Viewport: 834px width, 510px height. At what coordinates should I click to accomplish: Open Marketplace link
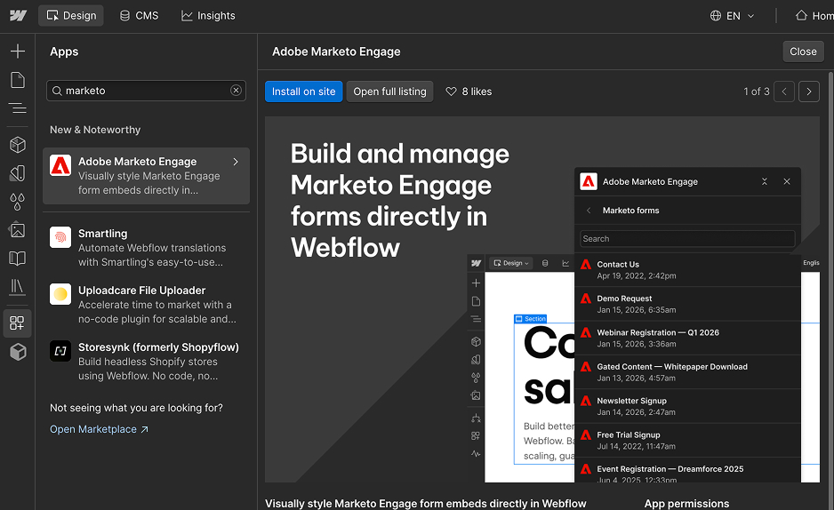click(99, 429)
